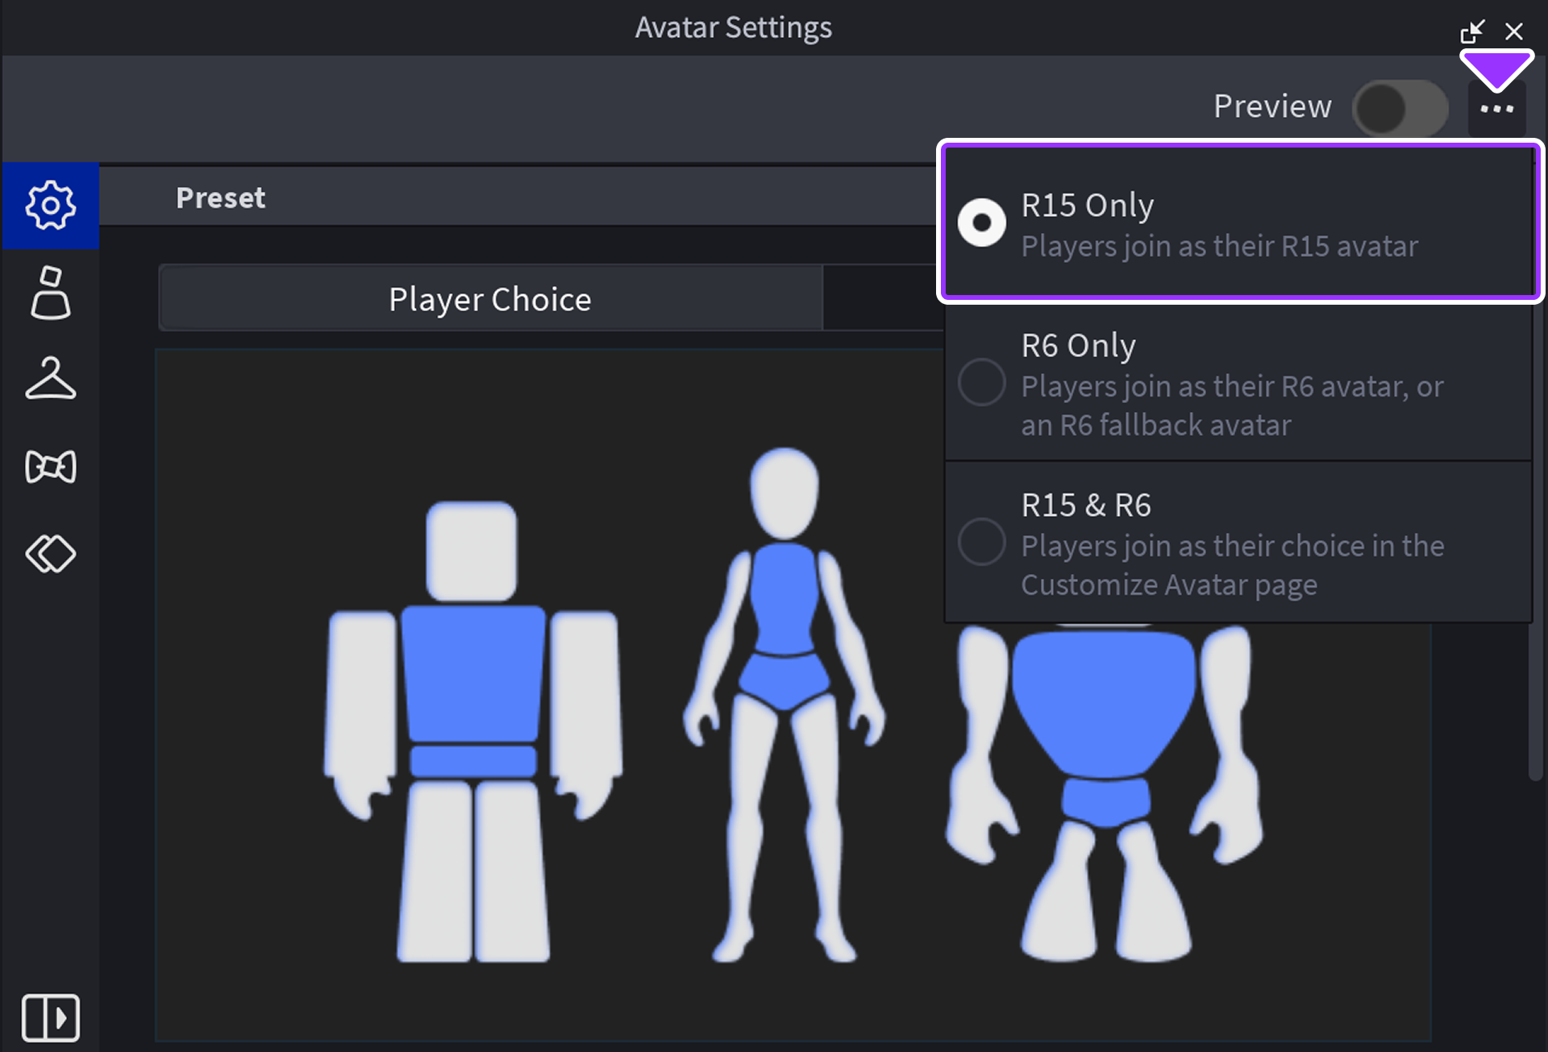Toggle the Preview switch
Image resolution: width=1548 pixels, height=1052 pixels.
[x=1400, y=109]
